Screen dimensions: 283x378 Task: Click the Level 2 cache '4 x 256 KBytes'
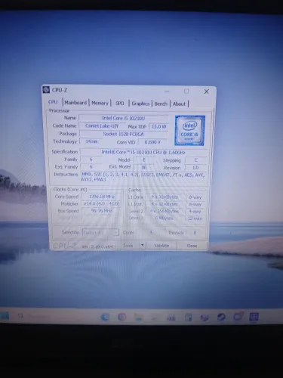tap(165, 211)
